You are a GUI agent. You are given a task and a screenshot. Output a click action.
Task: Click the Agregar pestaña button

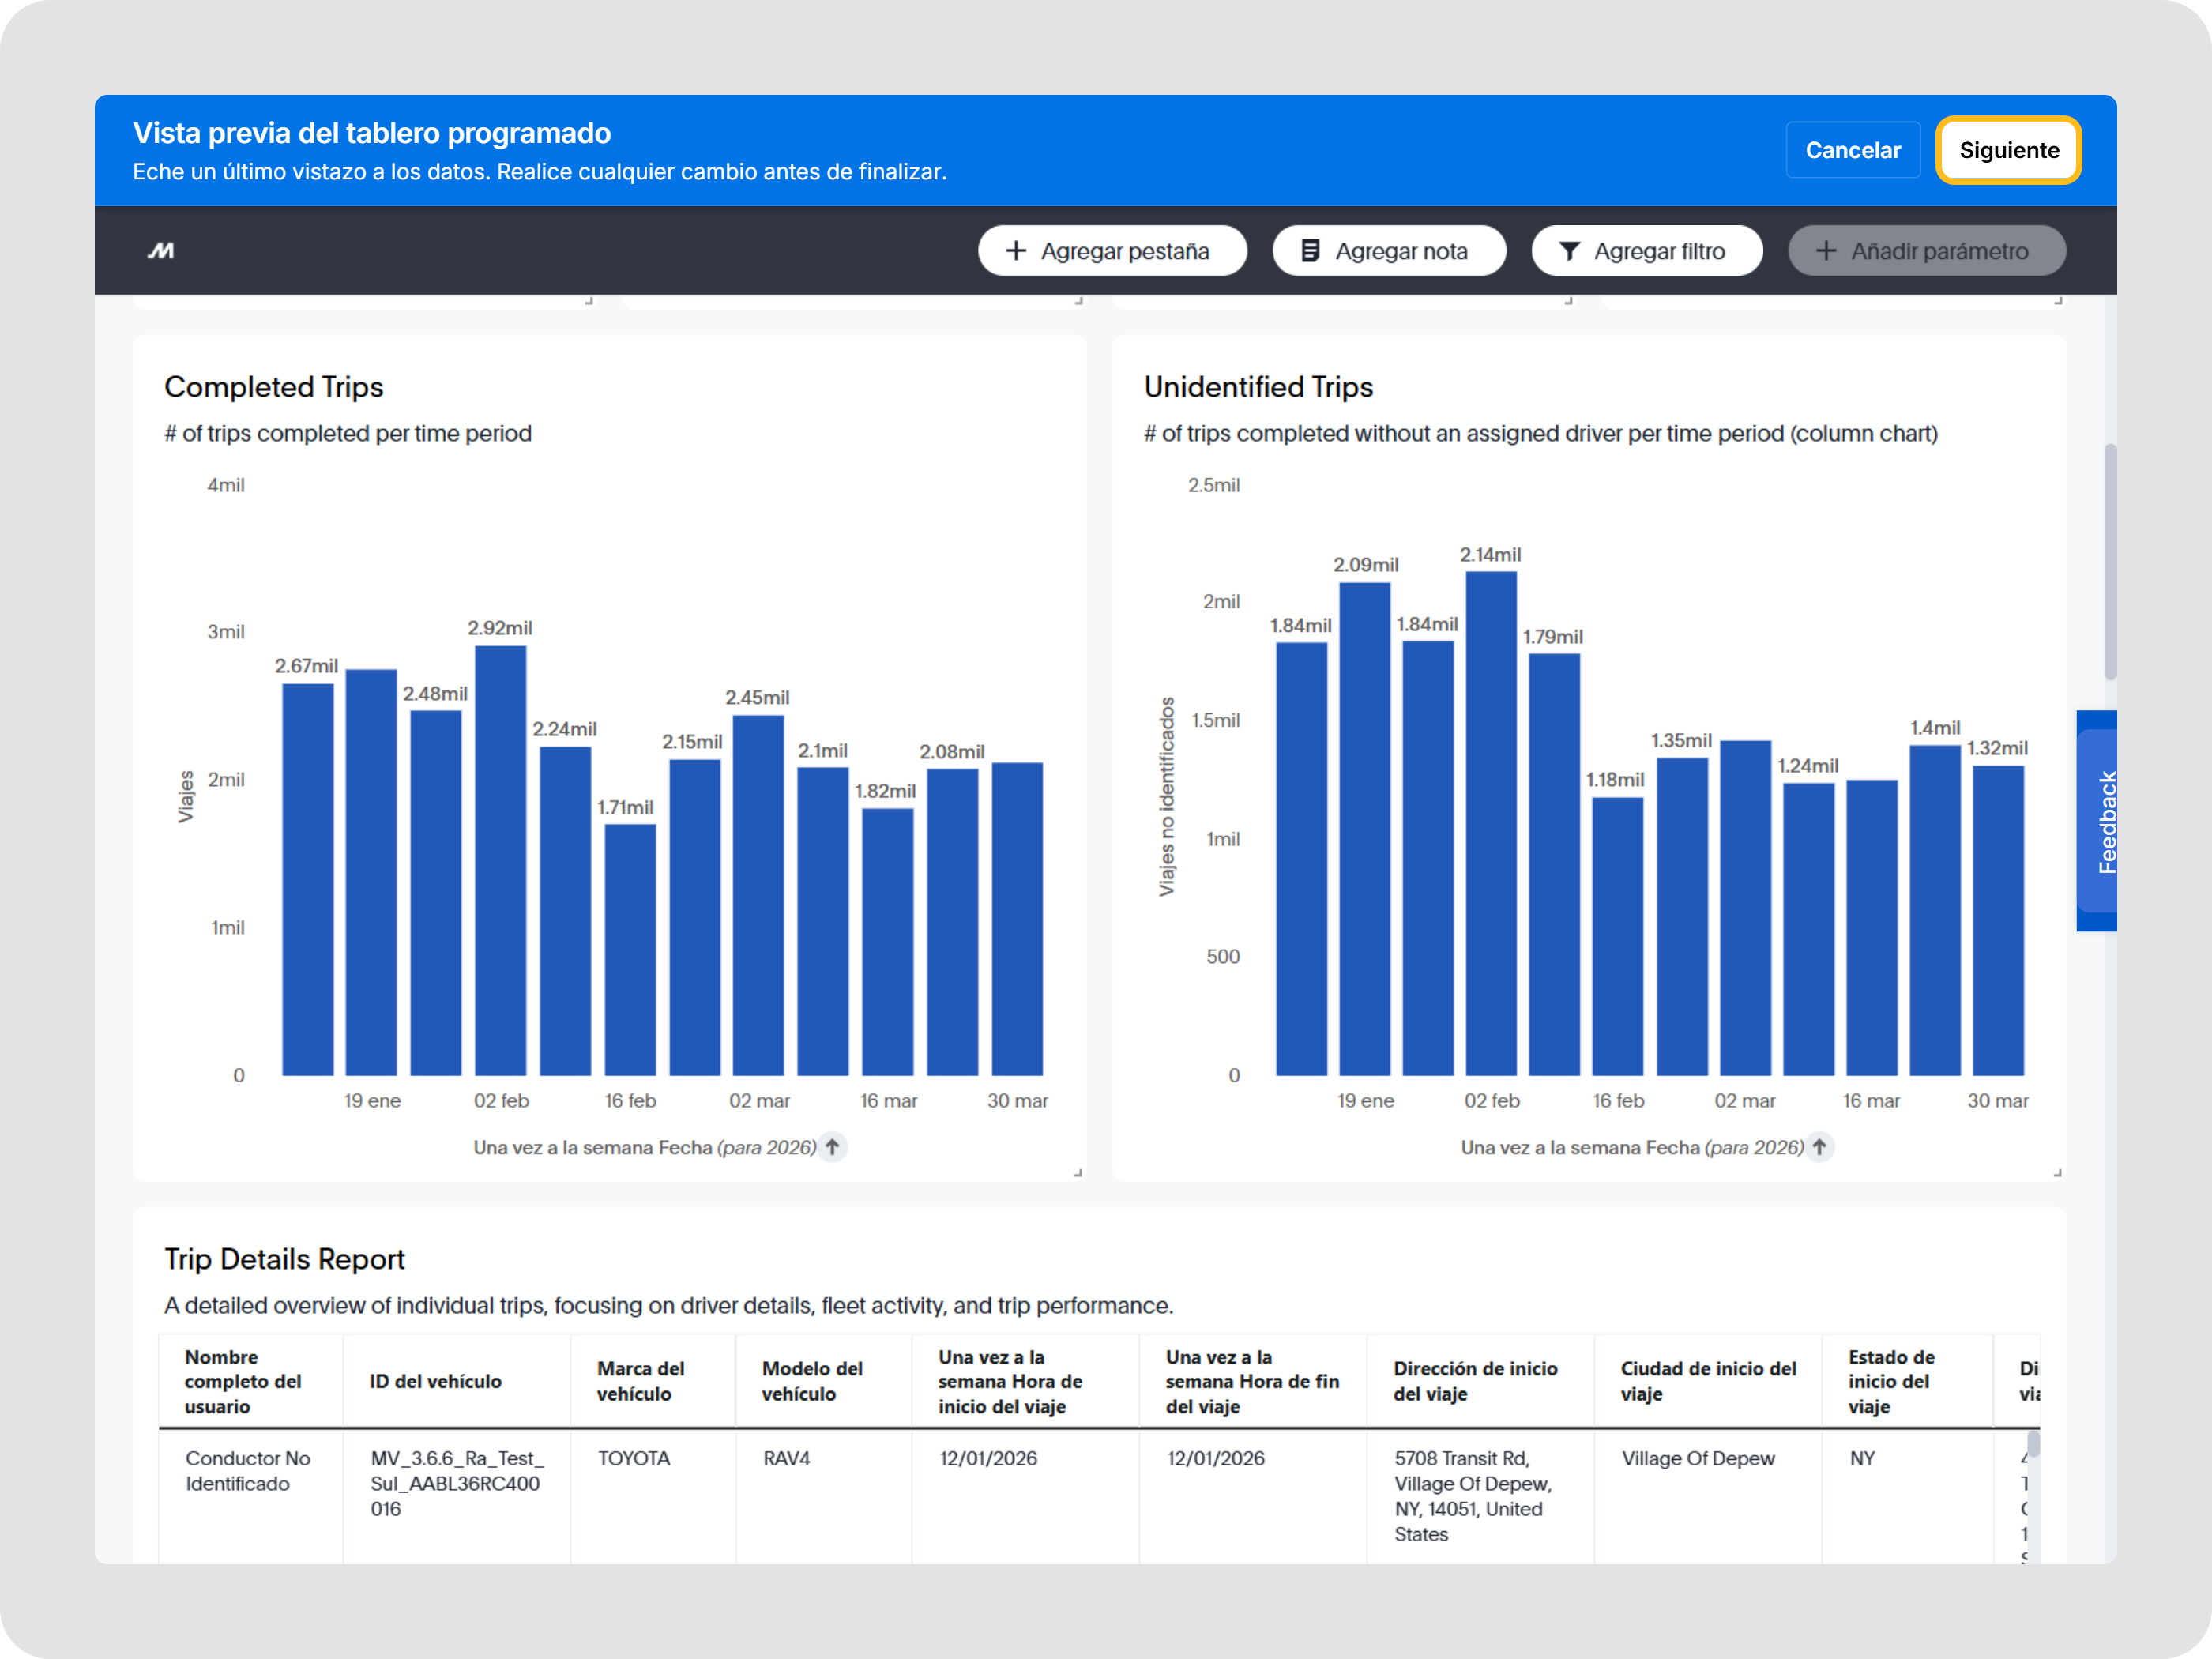pos(1112,251)
